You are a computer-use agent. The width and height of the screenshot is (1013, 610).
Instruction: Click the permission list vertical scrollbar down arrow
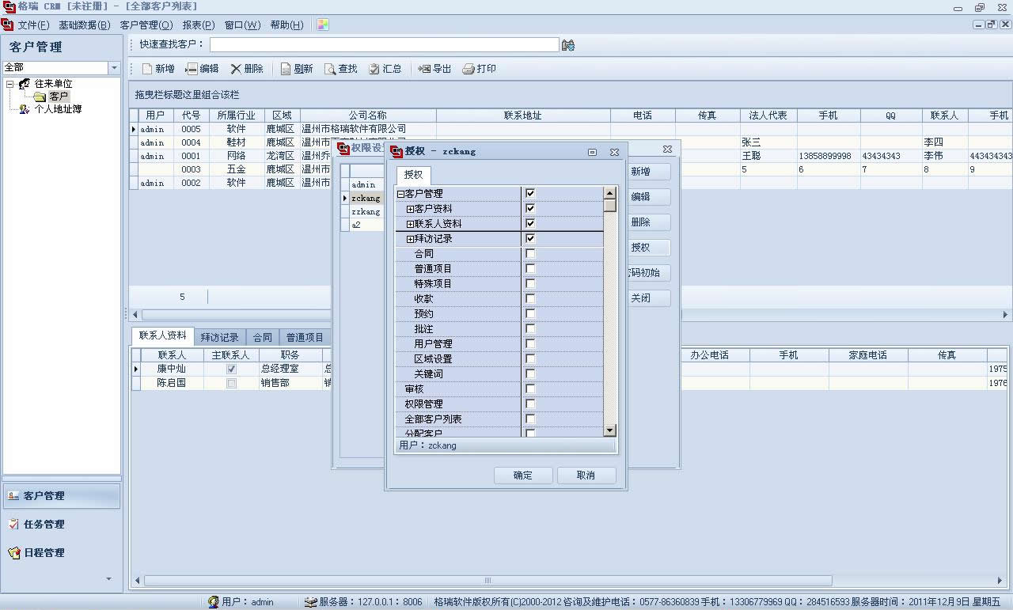point(609,430)
